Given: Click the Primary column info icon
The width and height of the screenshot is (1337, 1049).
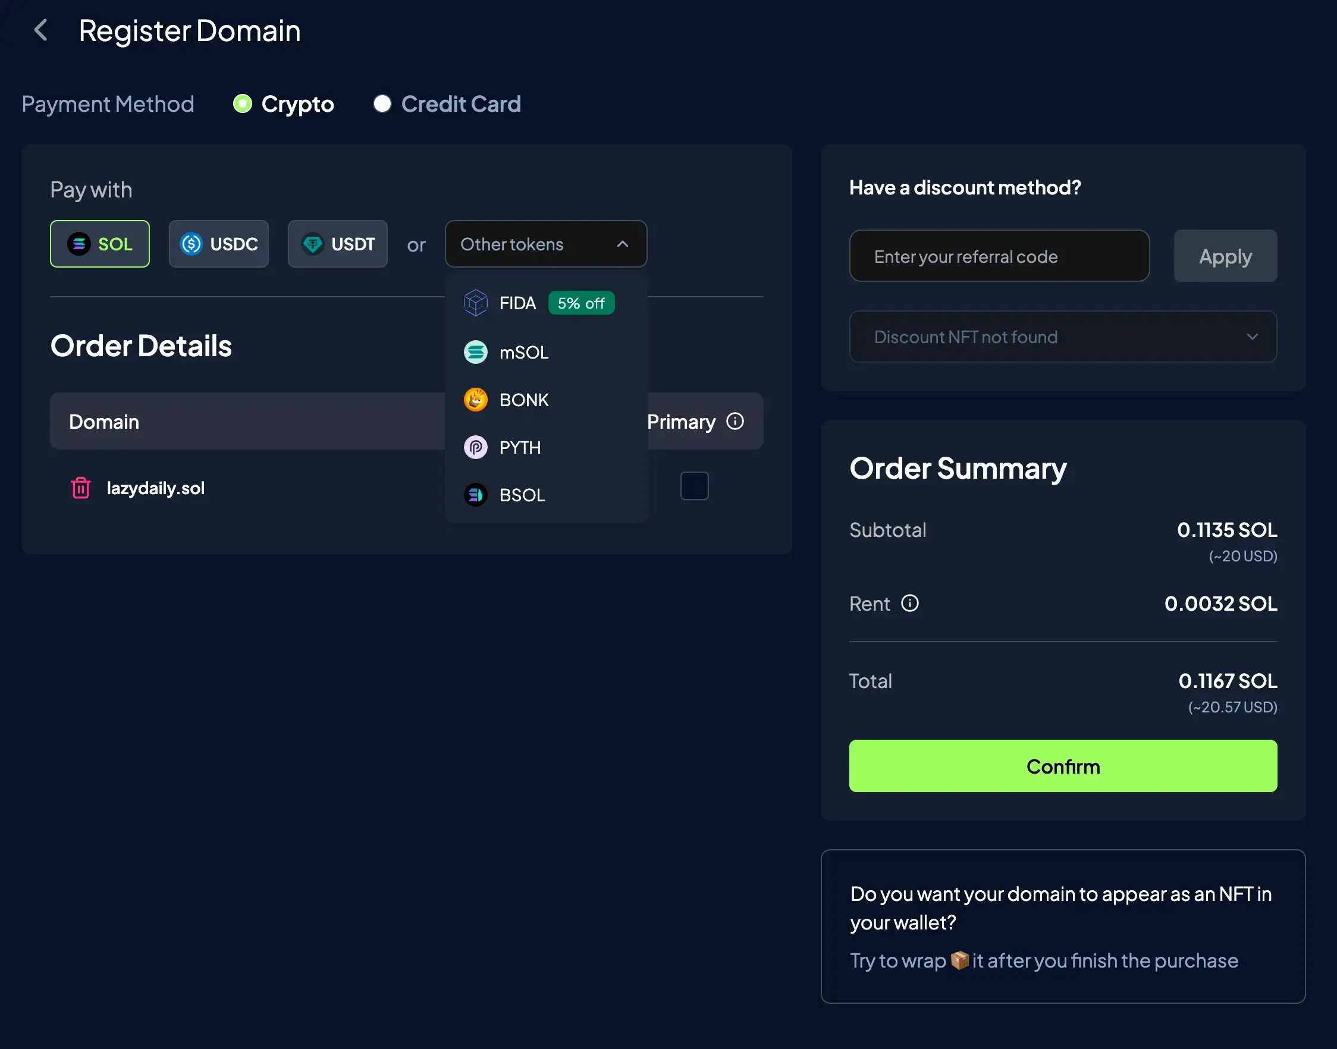Looking at the screenshot, I should [x=735, y=421].
